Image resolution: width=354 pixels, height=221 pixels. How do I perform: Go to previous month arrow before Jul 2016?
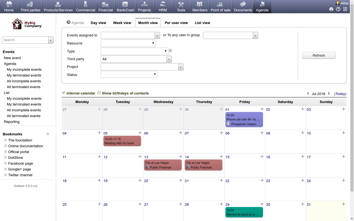tap(308, 94)
